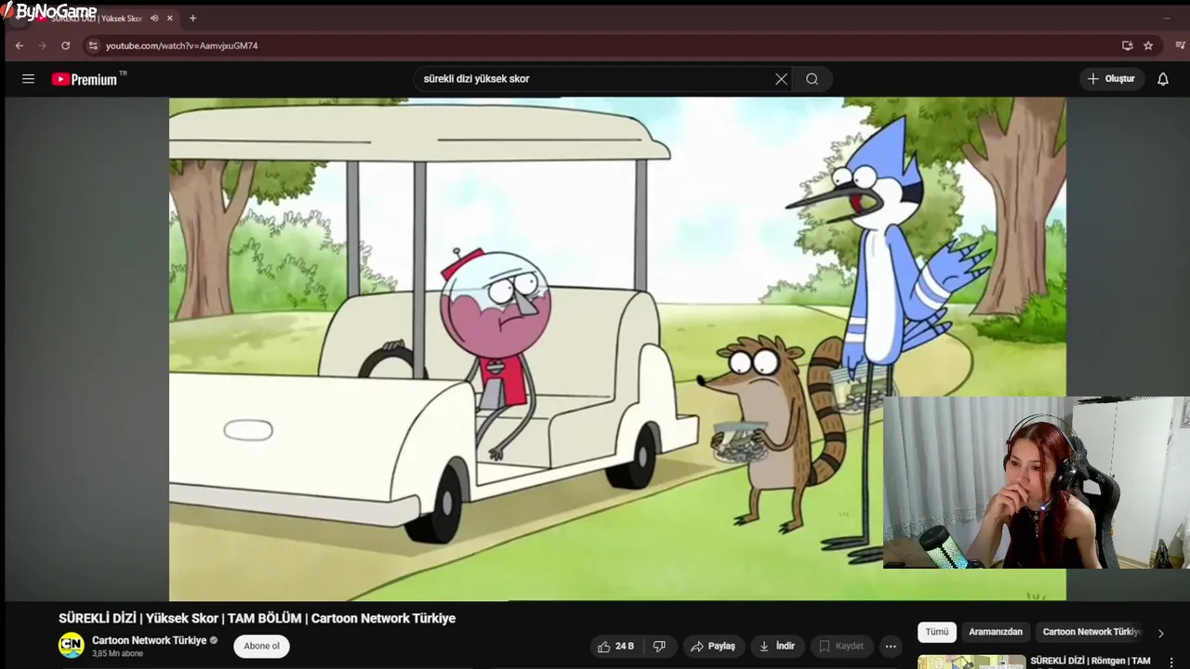Download the video with İndir button
1190x669 pixels.
tap(777, 646)
